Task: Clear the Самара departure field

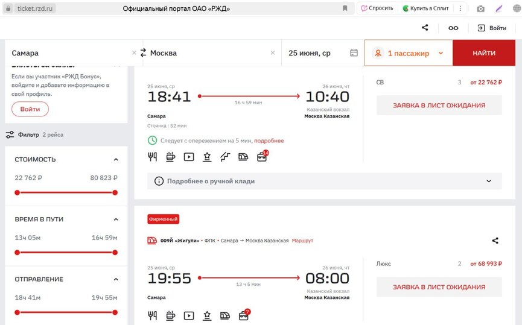Action: point(134,52)
